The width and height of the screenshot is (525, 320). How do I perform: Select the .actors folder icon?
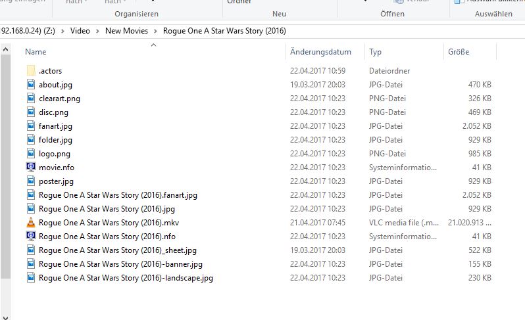click(31, 70)
